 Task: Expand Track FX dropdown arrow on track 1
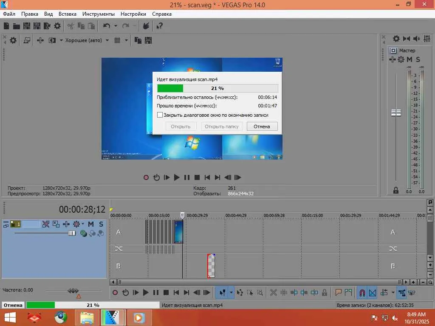click(x=83, y=224)
